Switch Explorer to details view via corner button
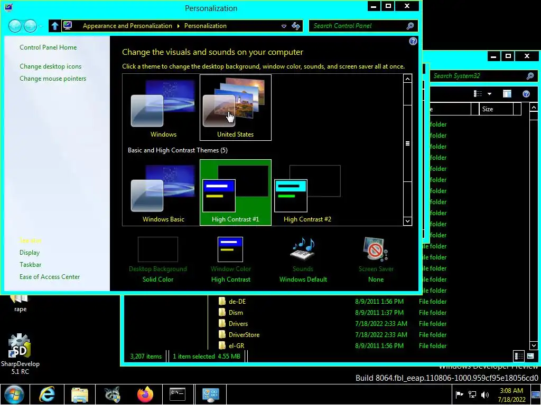541x405 pixels. (519, 356)
